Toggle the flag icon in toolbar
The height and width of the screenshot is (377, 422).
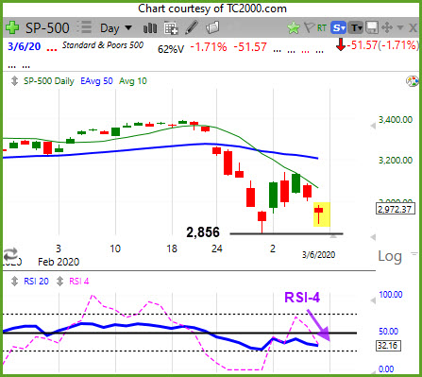[x=309, y=27]
